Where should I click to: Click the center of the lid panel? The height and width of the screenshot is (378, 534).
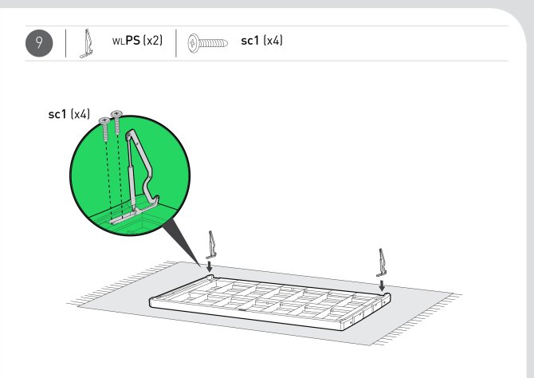[269, 301]
